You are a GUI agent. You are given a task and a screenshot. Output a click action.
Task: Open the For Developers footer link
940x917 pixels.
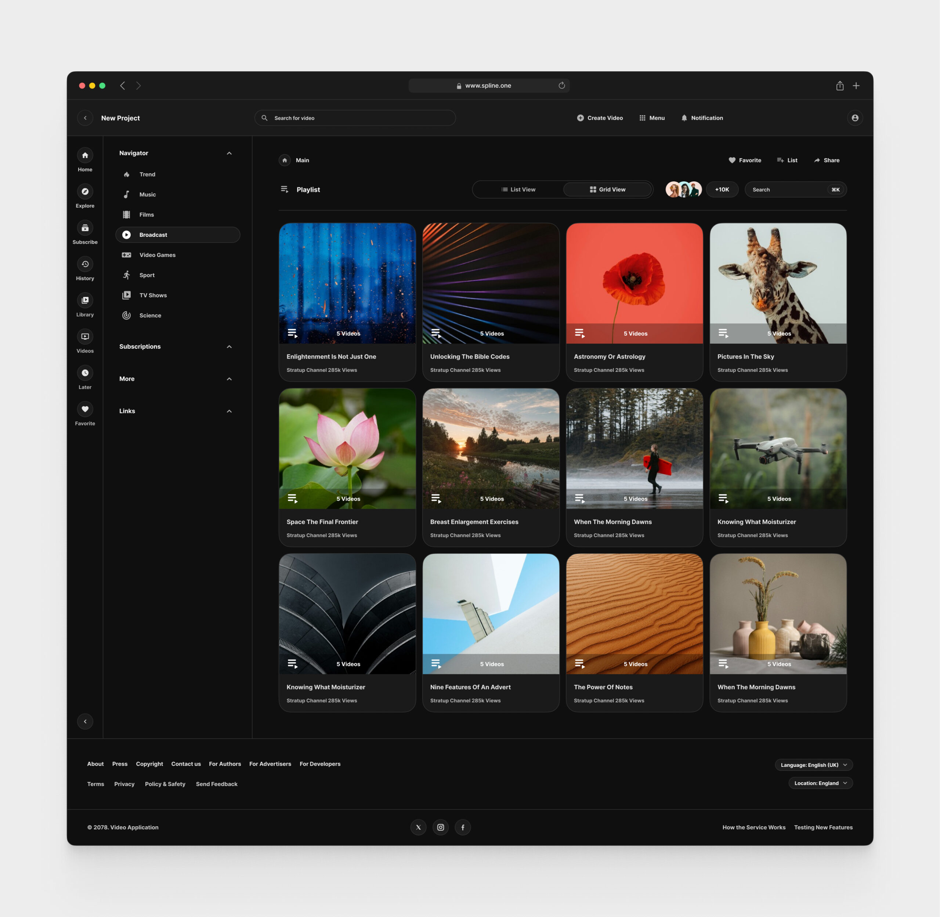coord(320,764)
